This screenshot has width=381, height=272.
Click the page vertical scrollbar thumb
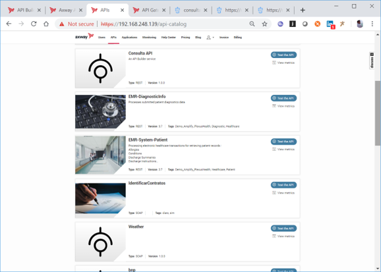point(377,113)
